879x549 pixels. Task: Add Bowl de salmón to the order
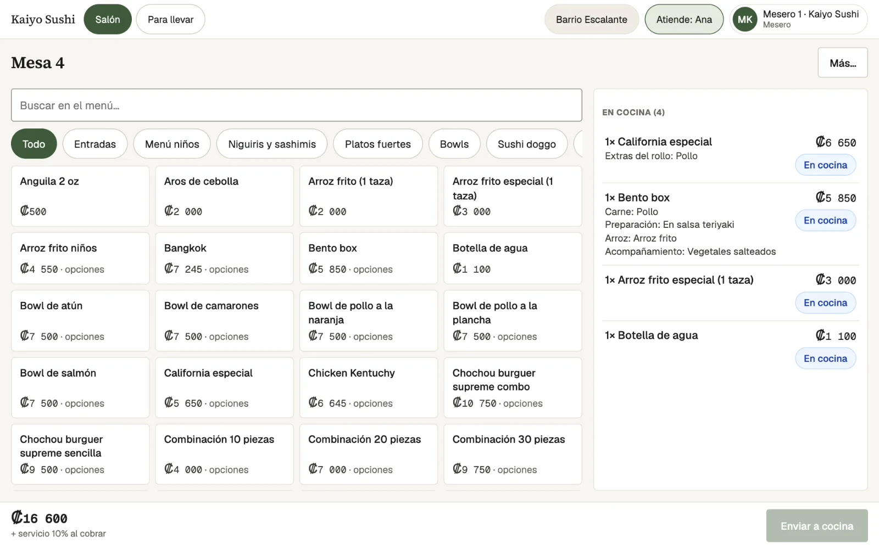click(x=80, y=388)
